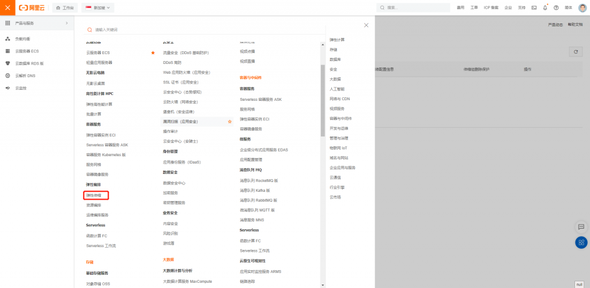
Task: Open 操作审计 product
Action: coord(171,131)
